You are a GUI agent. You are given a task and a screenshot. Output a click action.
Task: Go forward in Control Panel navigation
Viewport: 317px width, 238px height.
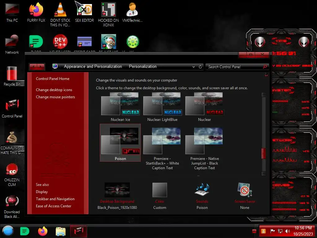click(x=41, y=67)
